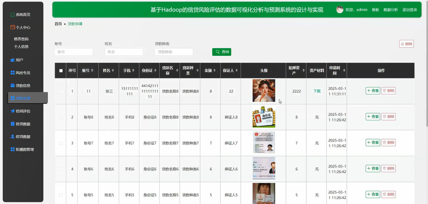Check the row checkbox for 账号6
428x204 pixels.
point(61,169)
